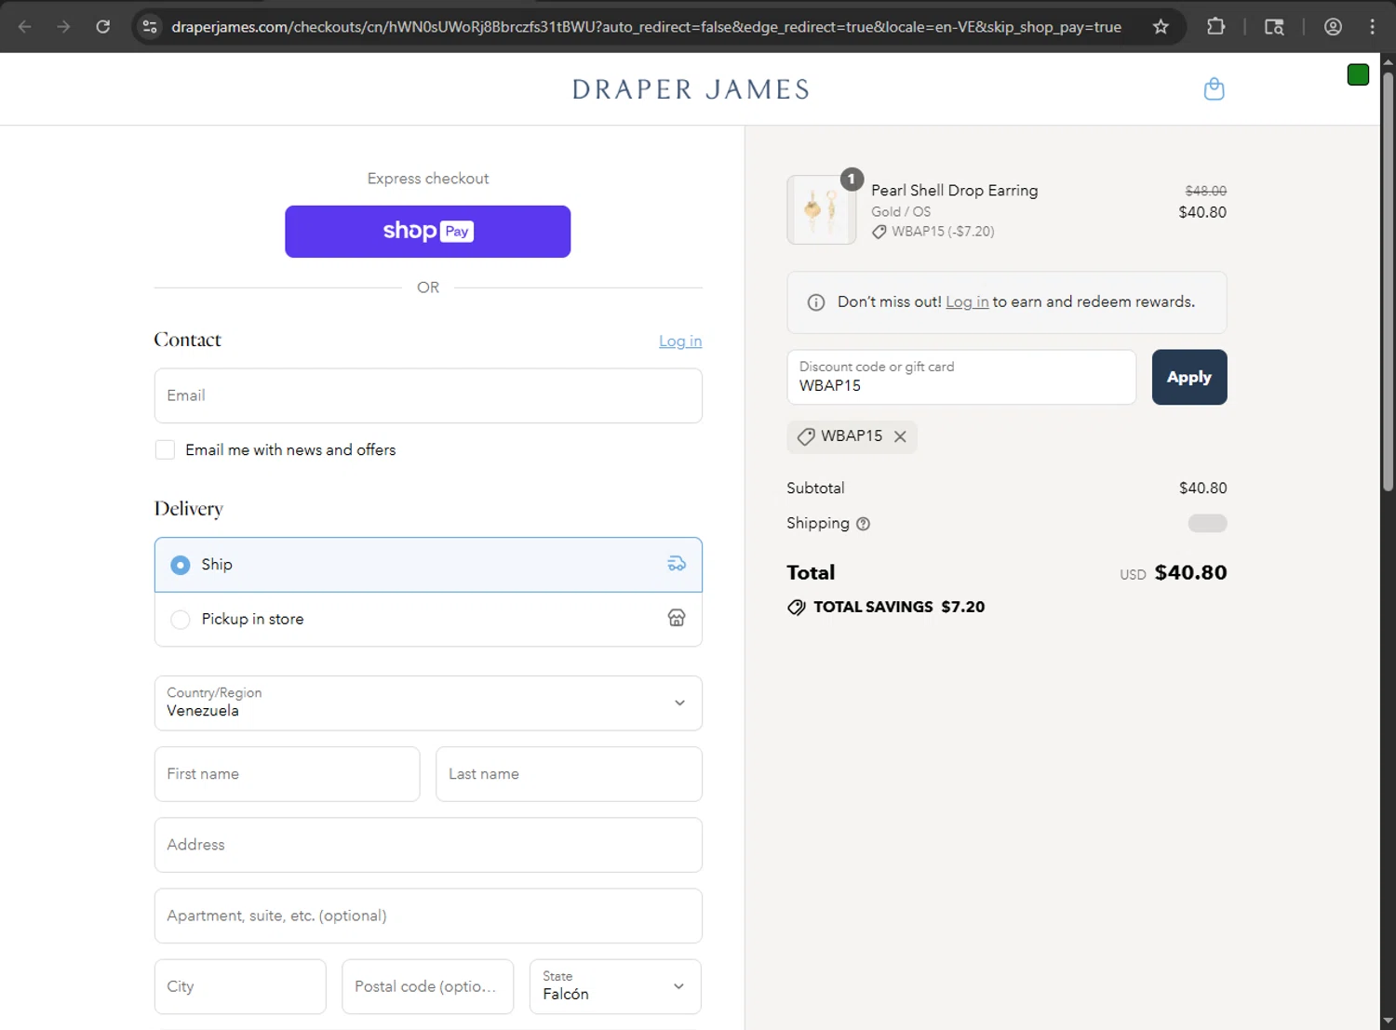Click the struck-through $48.00 price
The width and height of the screenshot is (1396, 1030).
1205,191
